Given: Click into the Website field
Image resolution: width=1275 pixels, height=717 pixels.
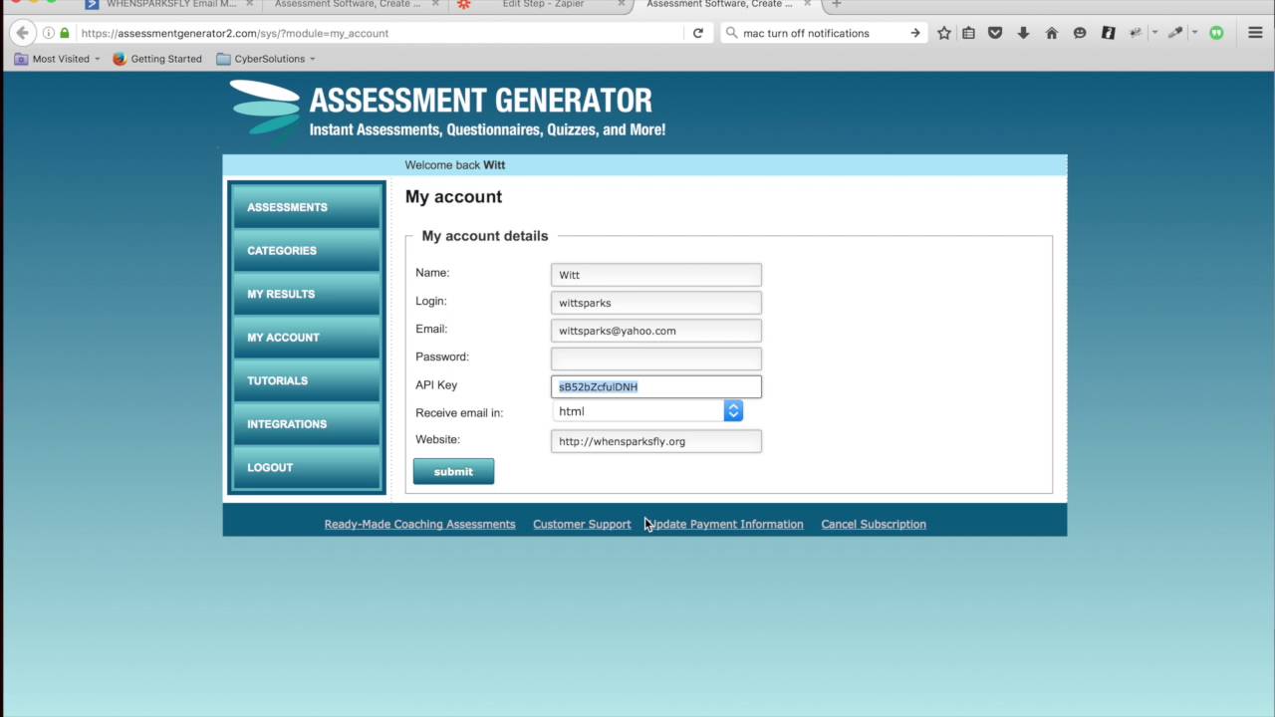Looking at the screenshot, I should pos(656,441).
